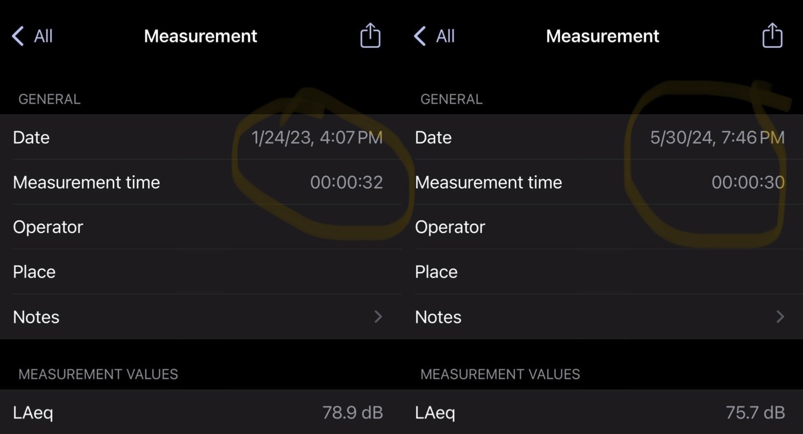Select the LAeq 75.7 dB row
This screenshot has height=434, width=803.
pos(603,412)
